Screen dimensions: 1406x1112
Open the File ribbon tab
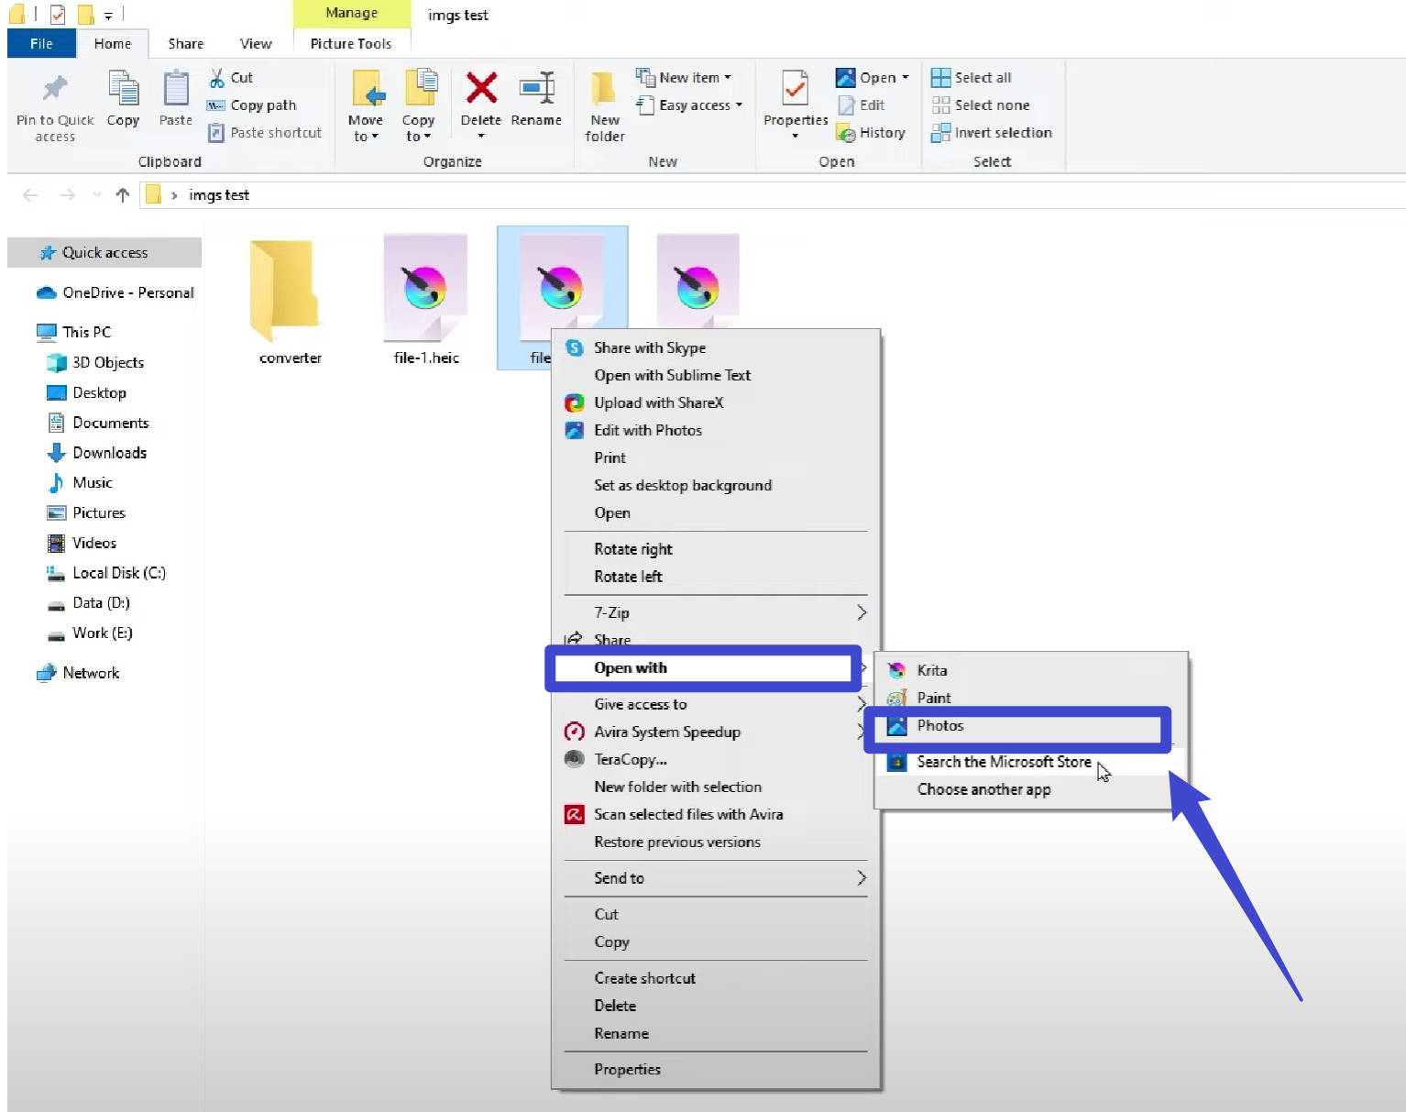coord(41,43)
